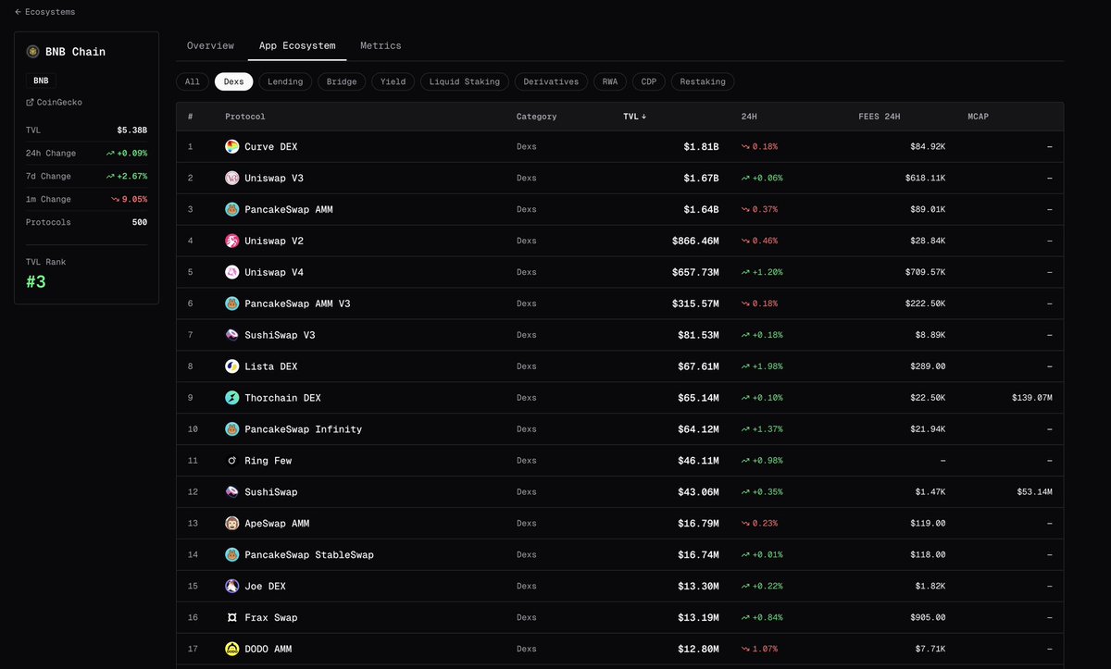
Task: Click the PancakeSwap Infinity logo
Action: coord(232,429)
